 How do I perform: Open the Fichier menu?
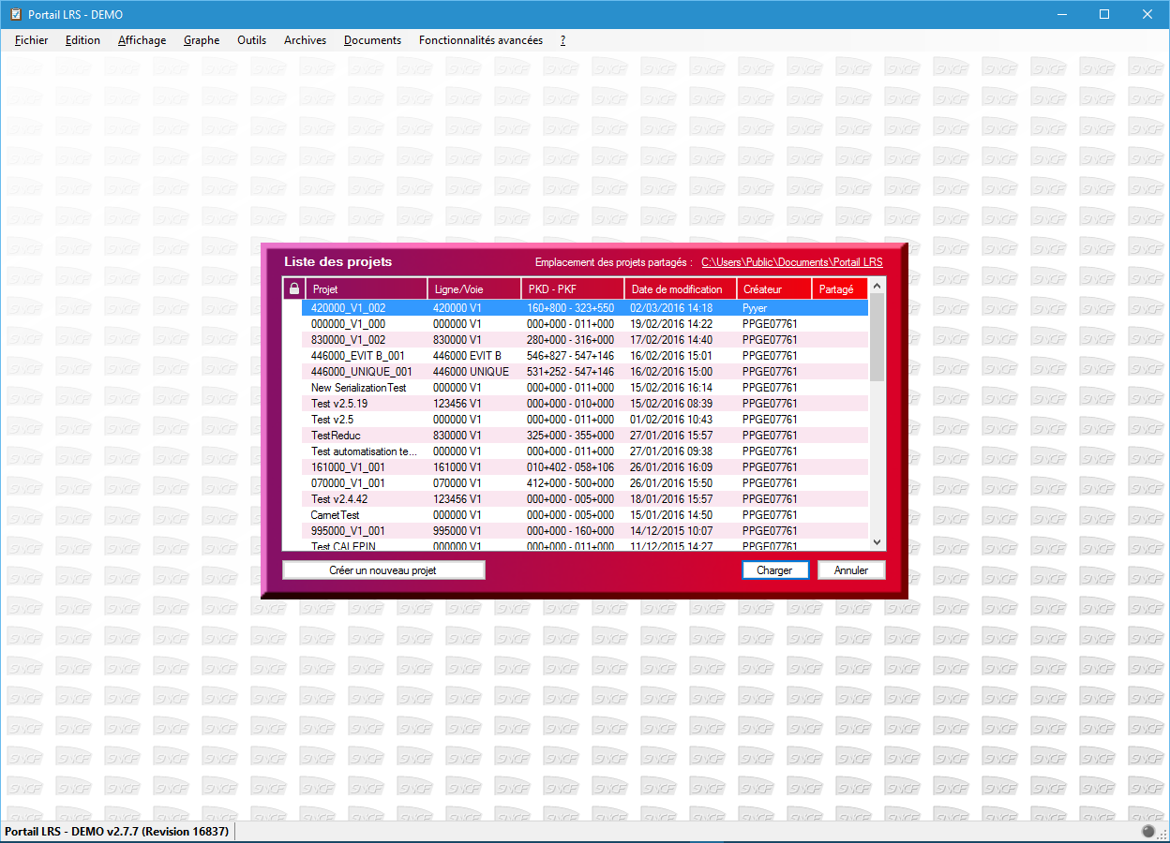(32, 40)
